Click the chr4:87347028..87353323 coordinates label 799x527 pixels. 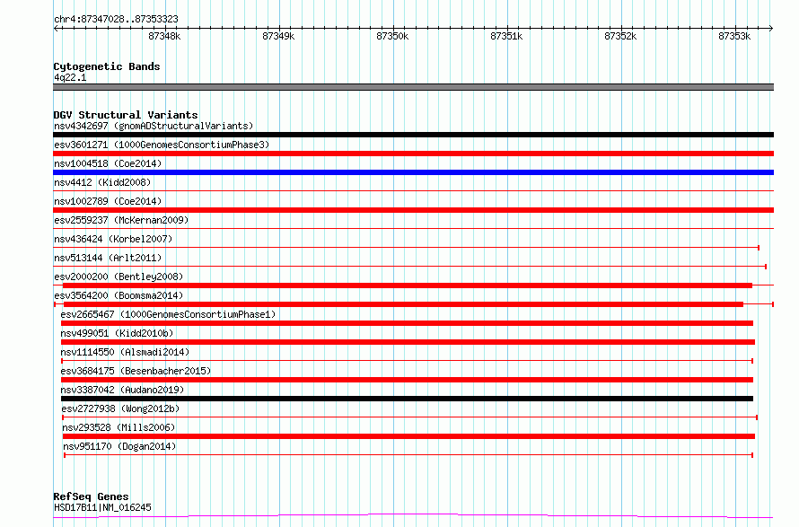point(116,20)
